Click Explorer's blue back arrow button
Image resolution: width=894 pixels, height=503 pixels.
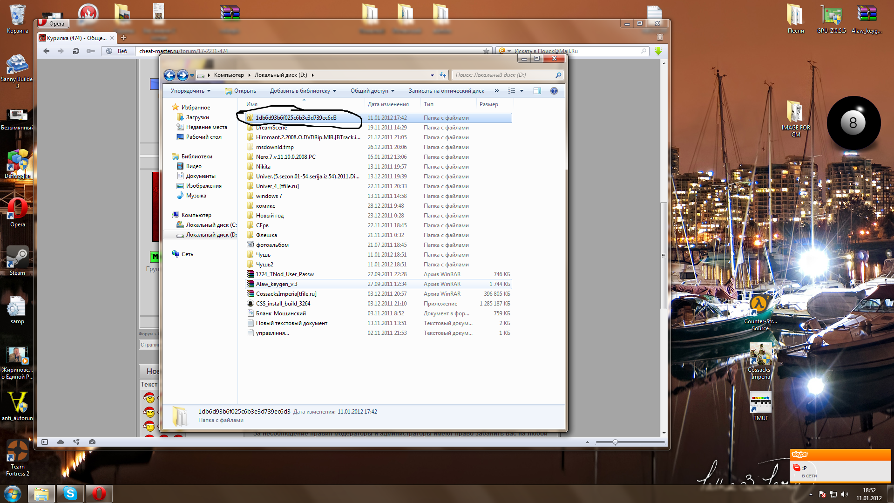coord(169,75)
